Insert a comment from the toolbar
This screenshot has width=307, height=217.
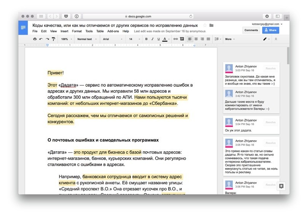[x=182, y=39]
